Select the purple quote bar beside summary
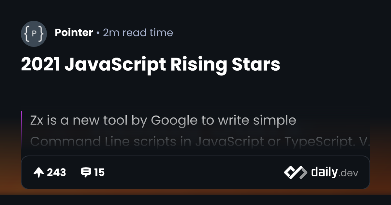 tap(22, 130)
